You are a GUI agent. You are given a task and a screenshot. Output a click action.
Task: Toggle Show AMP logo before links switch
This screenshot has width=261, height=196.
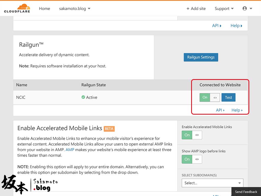tap(192, 159)
